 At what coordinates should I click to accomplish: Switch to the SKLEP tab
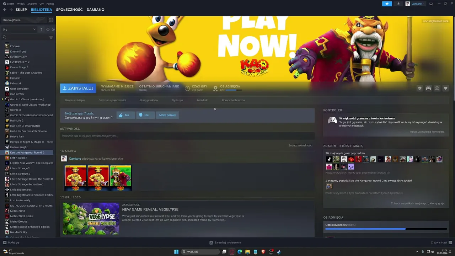pyautogui.click(x=21, y=10)
